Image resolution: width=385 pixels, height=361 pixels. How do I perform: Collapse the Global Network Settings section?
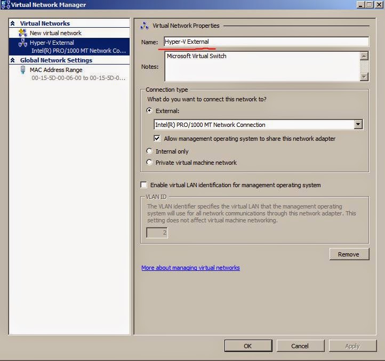tap(13, 60)
